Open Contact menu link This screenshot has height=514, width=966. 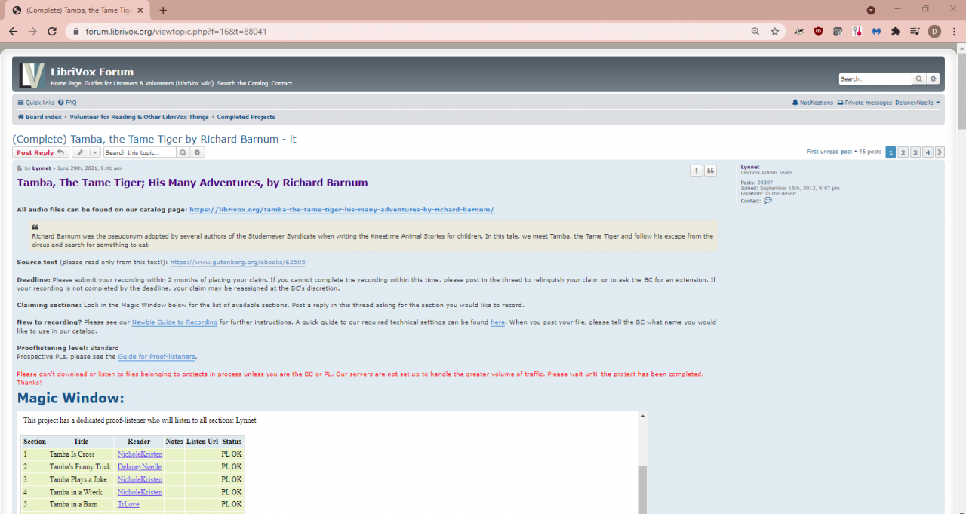tap(281, 83)
